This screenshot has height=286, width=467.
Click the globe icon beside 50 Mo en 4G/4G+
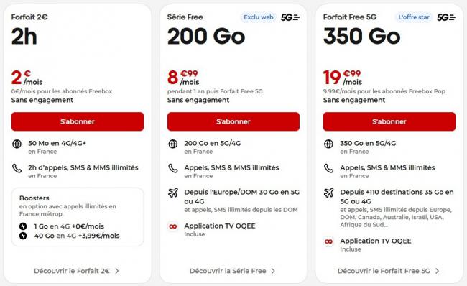coord(17,144)
